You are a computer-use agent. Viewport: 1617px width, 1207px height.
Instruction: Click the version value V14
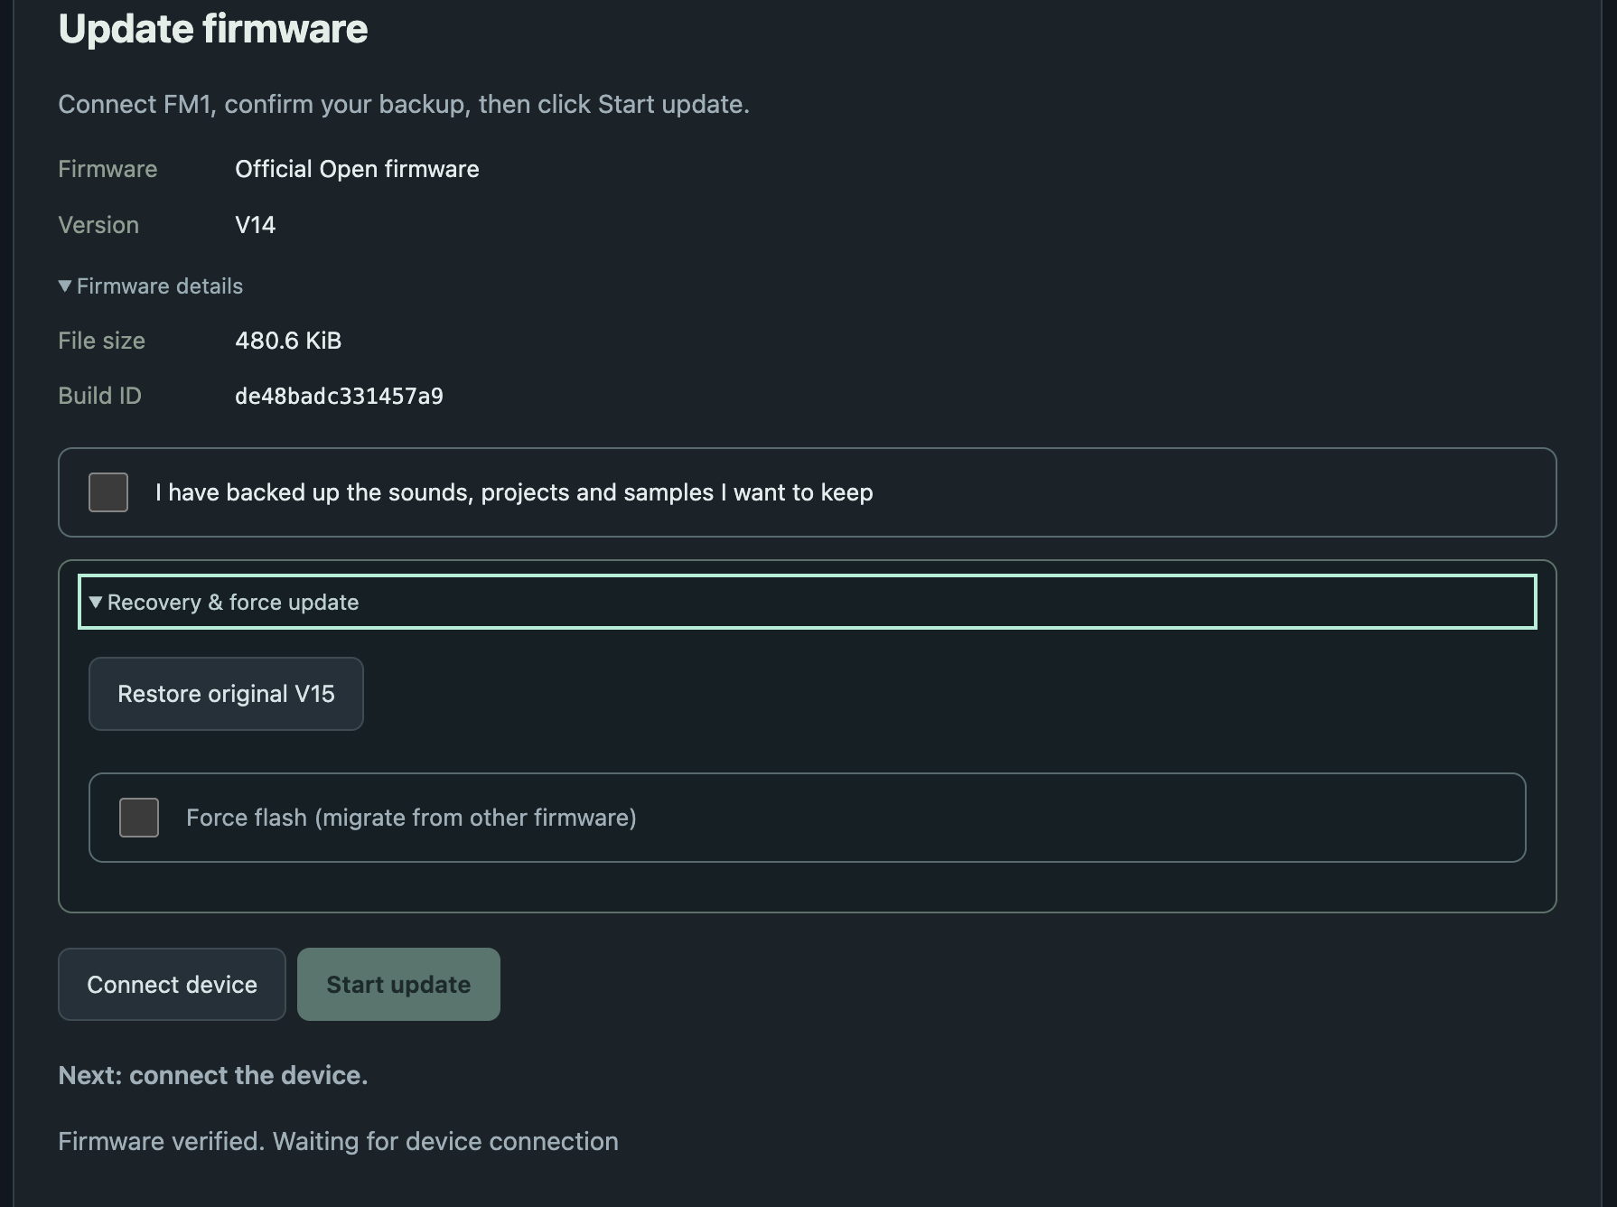tap(256, 225)
